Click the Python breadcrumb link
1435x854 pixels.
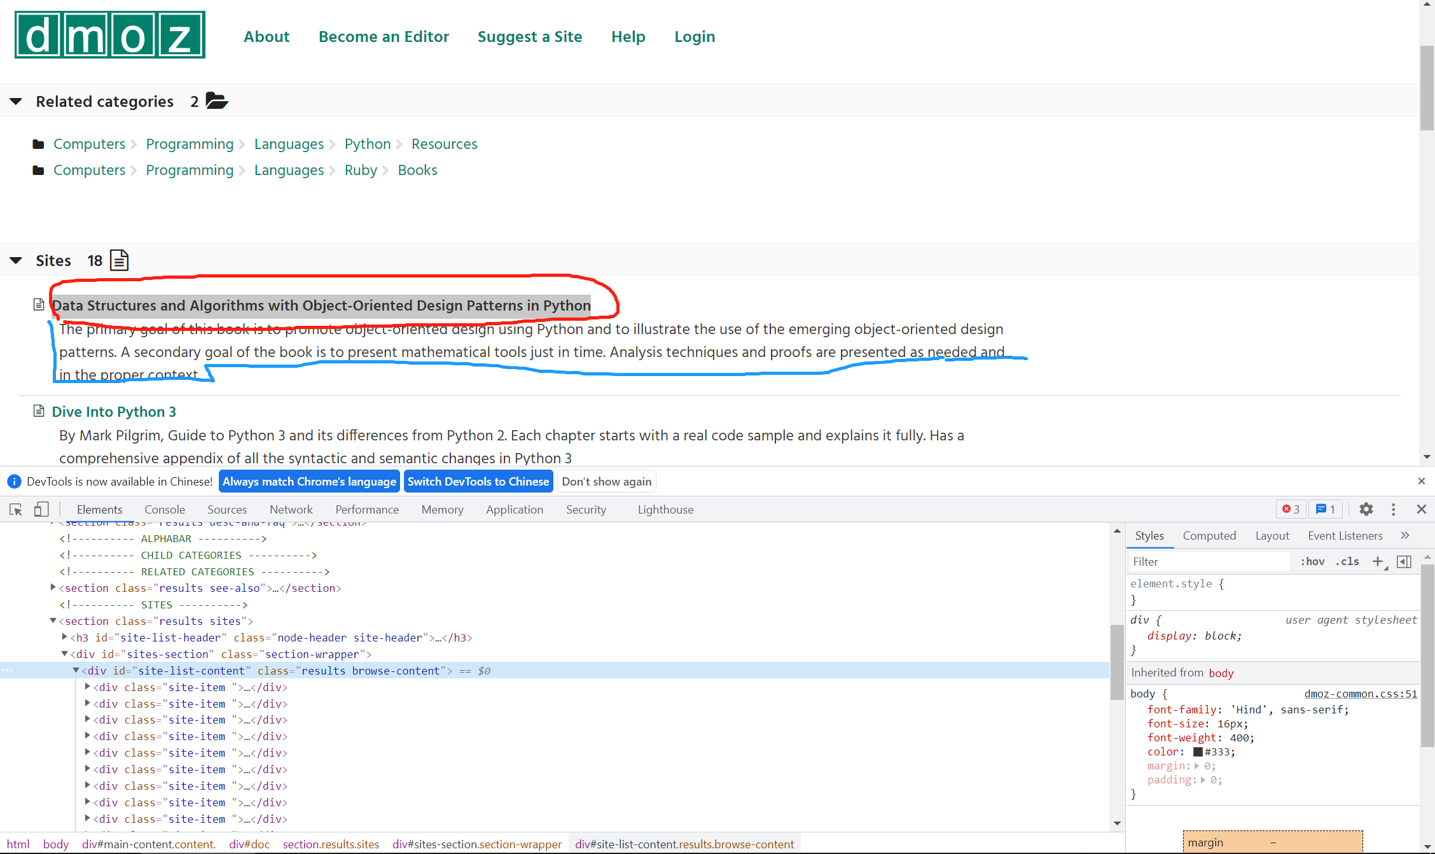[x=368, y=144]
